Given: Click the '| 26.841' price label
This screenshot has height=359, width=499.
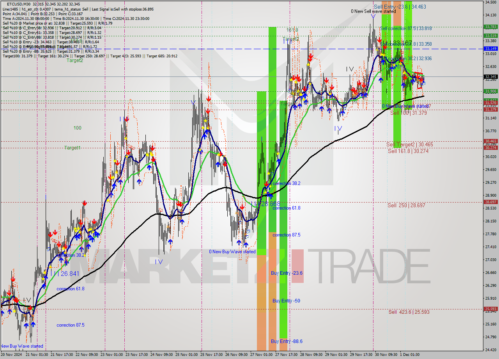Looking at the screenshot, I should pos(68,274).
